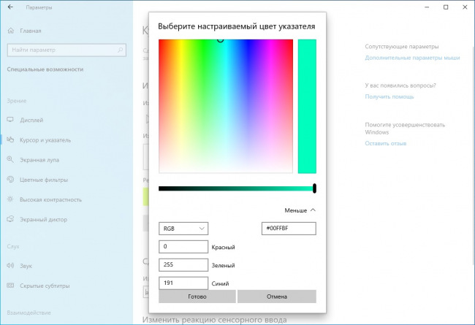Confirm the color with Готово
The height and width of the screenshot is (325, 475).
[x=197, y=297]
